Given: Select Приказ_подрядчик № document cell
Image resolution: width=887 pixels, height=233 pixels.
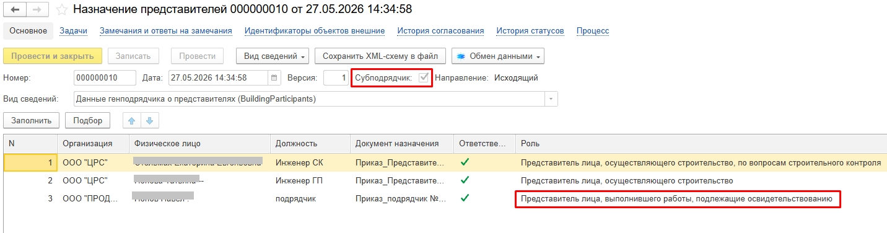Looking at the screenshot, I should coord(401,198).
